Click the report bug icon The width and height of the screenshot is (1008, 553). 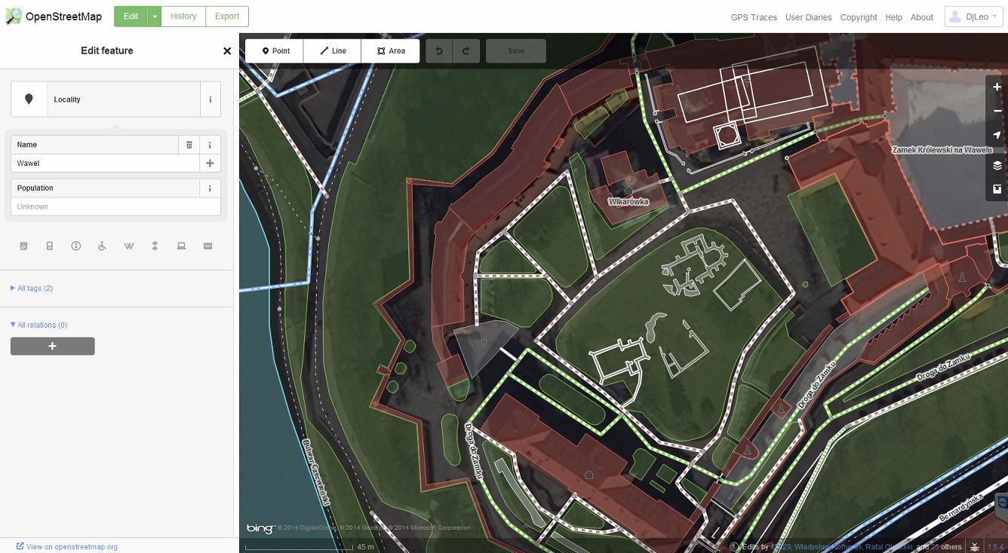point(975,547)
